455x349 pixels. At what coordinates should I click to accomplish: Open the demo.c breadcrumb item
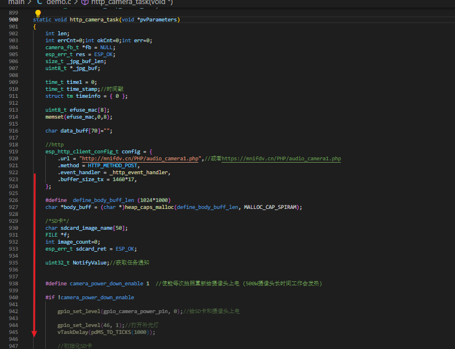tap(59, 2)
